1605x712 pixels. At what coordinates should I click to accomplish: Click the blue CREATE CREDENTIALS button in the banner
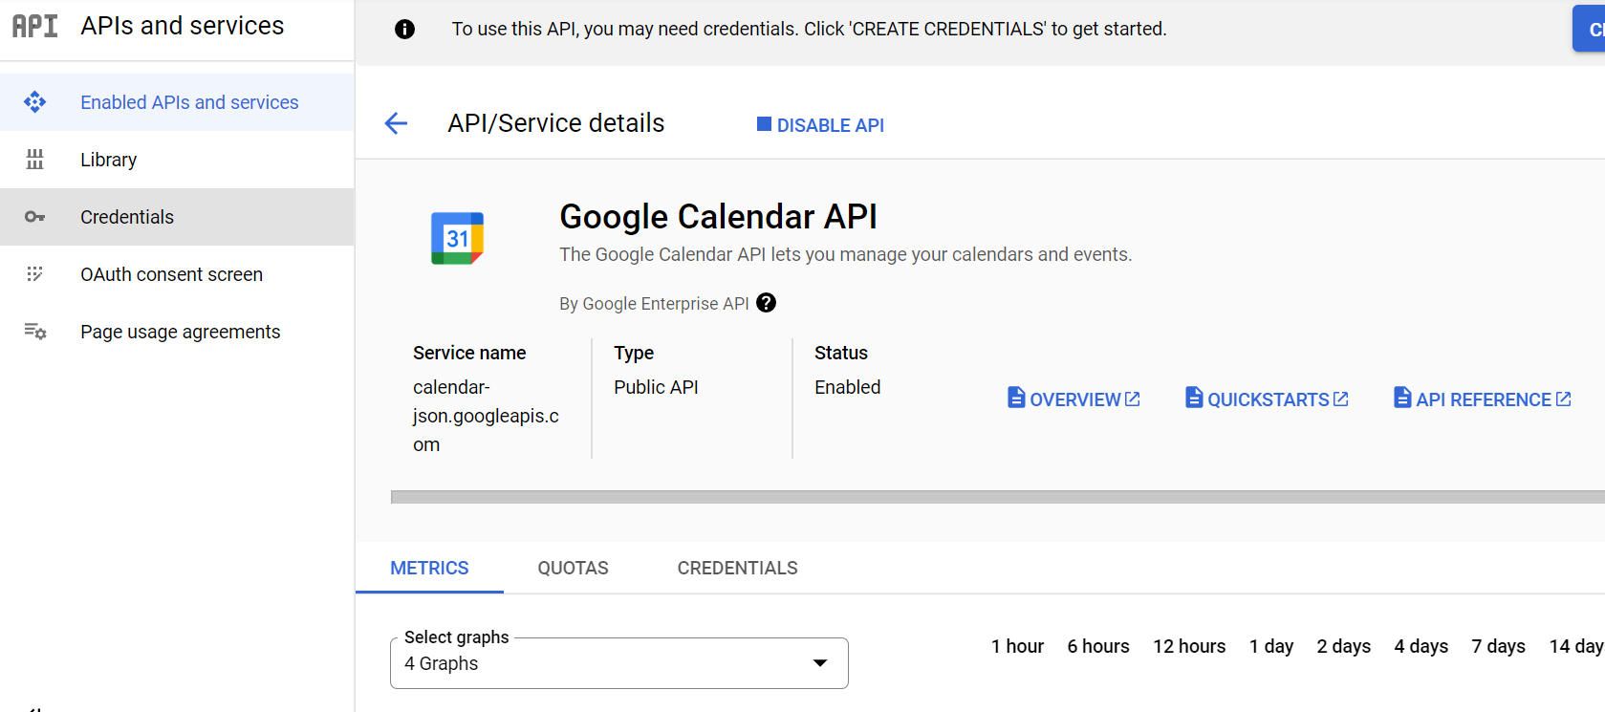click(x=1590, y=30)
